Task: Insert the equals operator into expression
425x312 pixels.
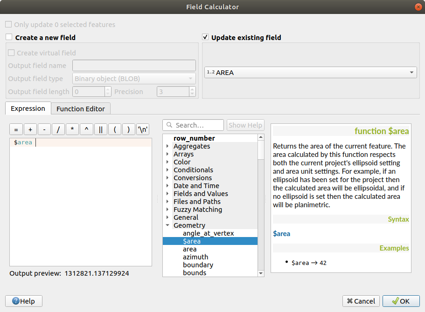Action: (x=16, y=130)
